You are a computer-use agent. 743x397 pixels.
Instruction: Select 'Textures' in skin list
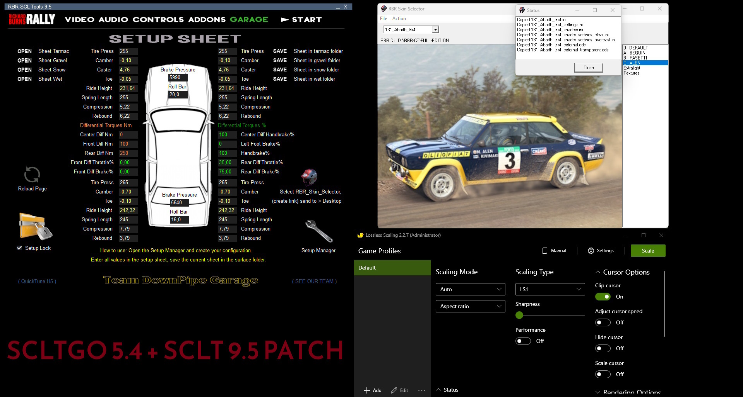[645, 73]
